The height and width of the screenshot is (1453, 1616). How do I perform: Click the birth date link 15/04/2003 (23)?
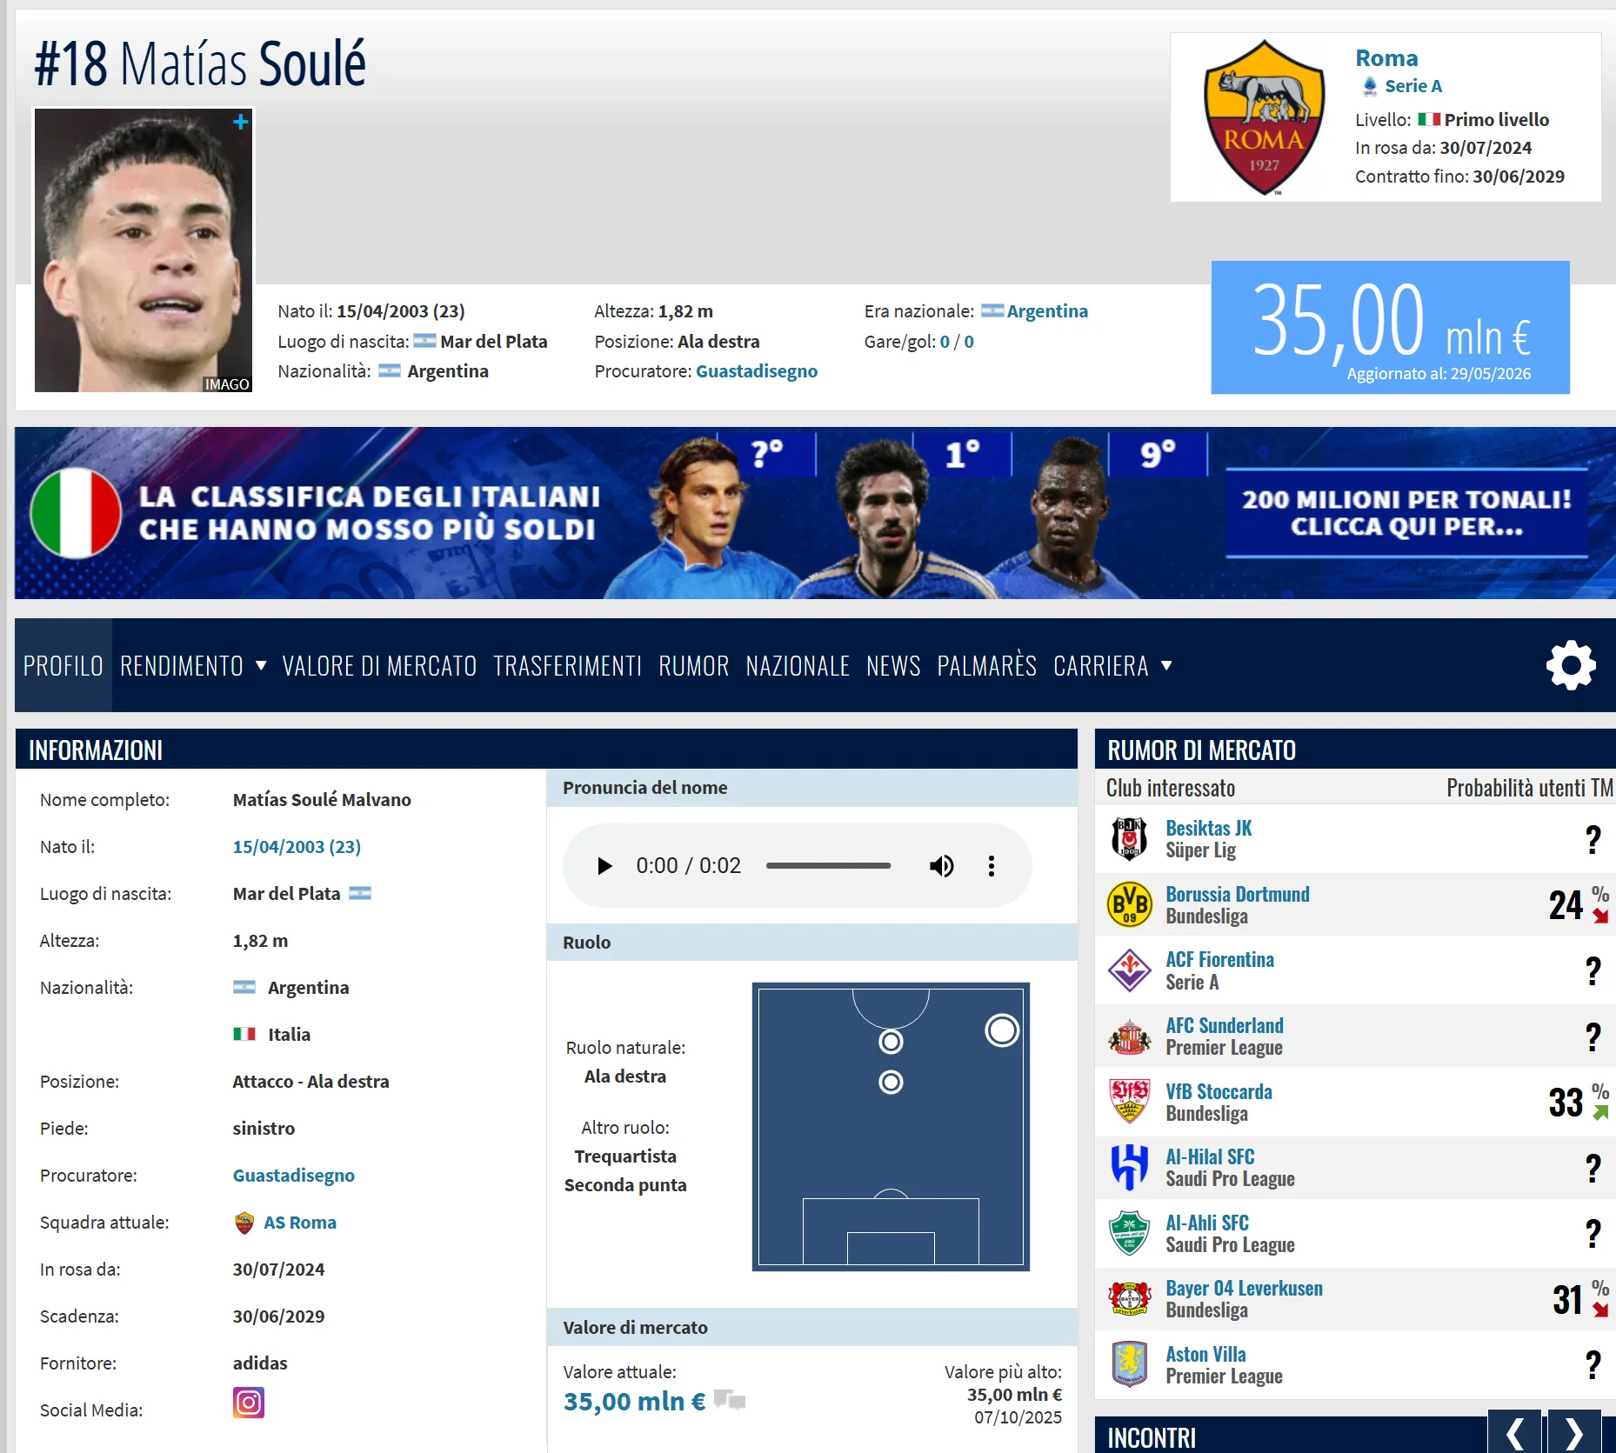(297, 847)
